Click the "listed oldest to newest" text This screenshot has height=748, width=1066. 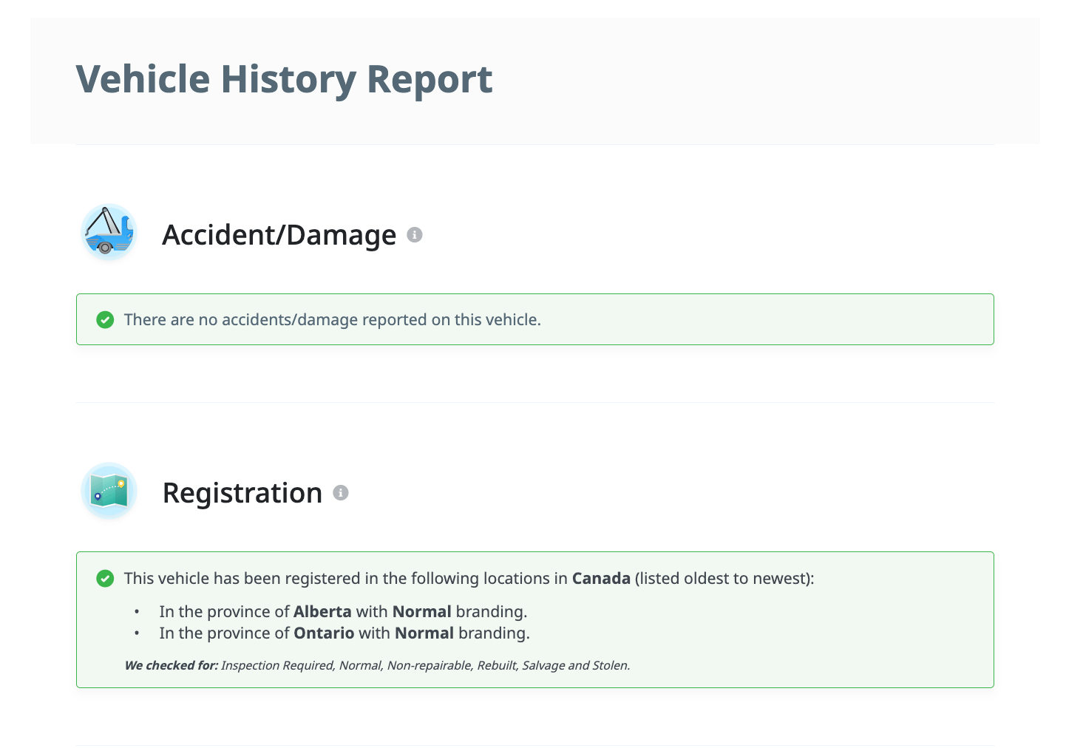tap(724, 579)
